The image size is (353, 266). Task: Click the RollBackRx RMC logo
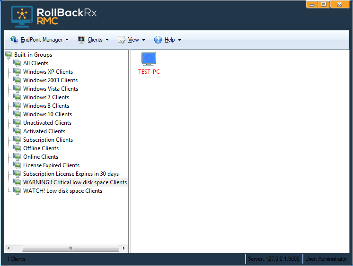(x=53, y=17)
